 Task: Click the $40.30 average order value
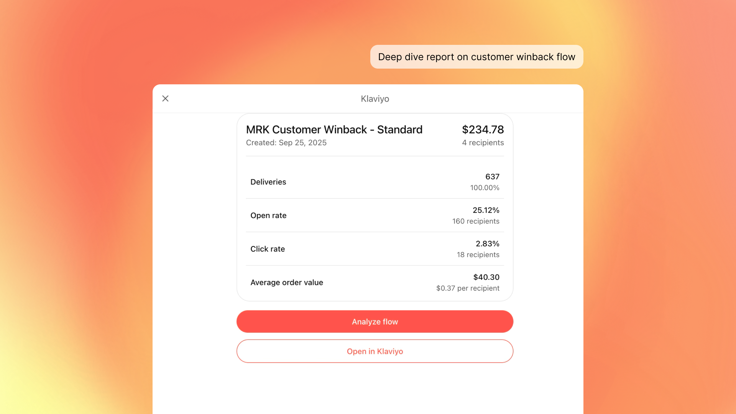click(x=486, y=277)
